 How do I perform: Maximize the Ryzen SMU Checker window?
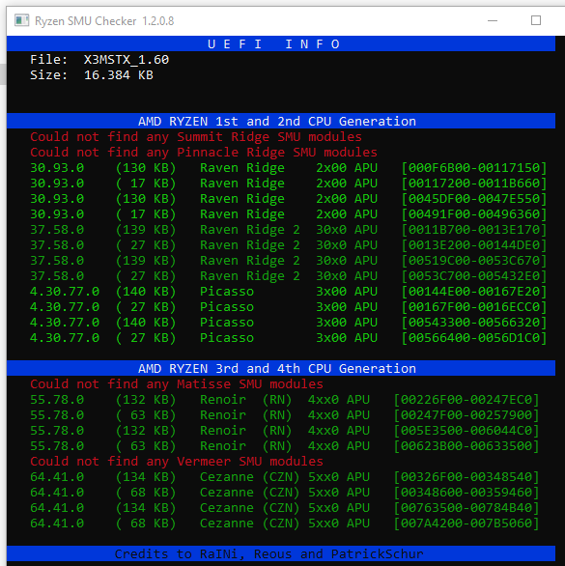[536, 20]
